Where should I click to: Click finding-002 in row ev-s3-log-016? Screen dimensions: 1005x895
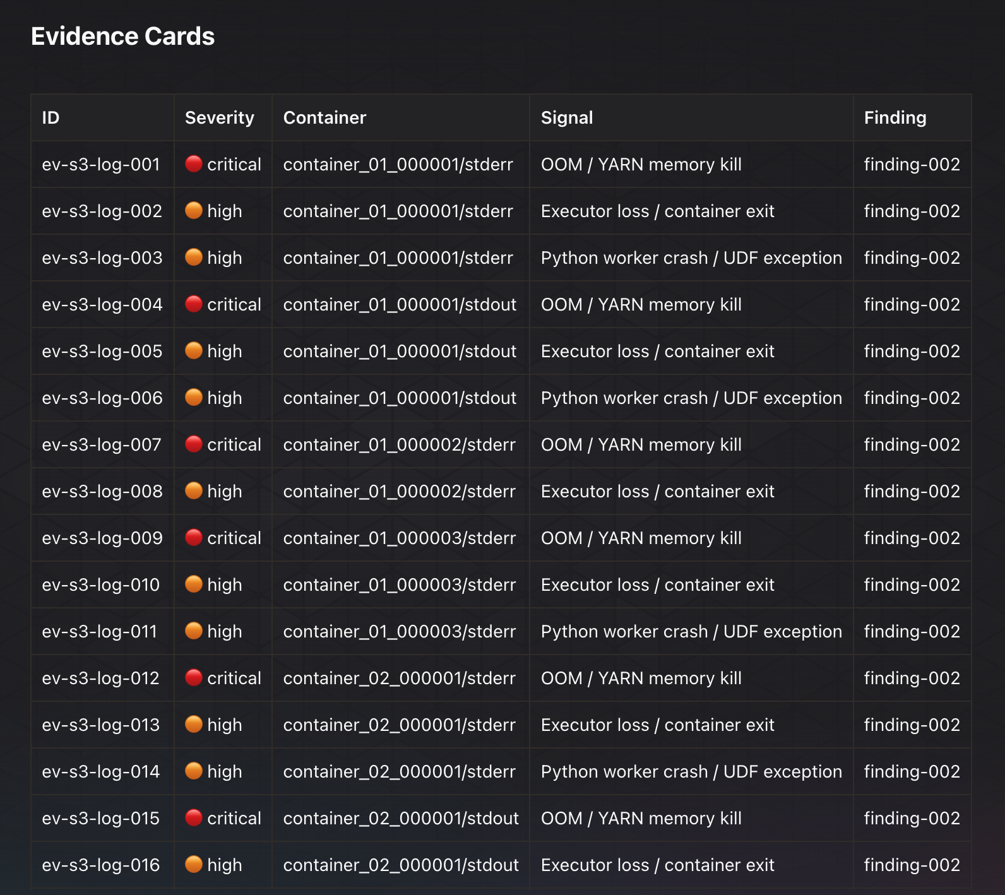[x=912, y=865]
